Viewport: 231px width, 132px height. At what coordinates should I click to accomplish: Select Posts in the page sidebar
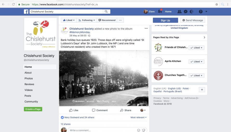[x=28, y=96]
